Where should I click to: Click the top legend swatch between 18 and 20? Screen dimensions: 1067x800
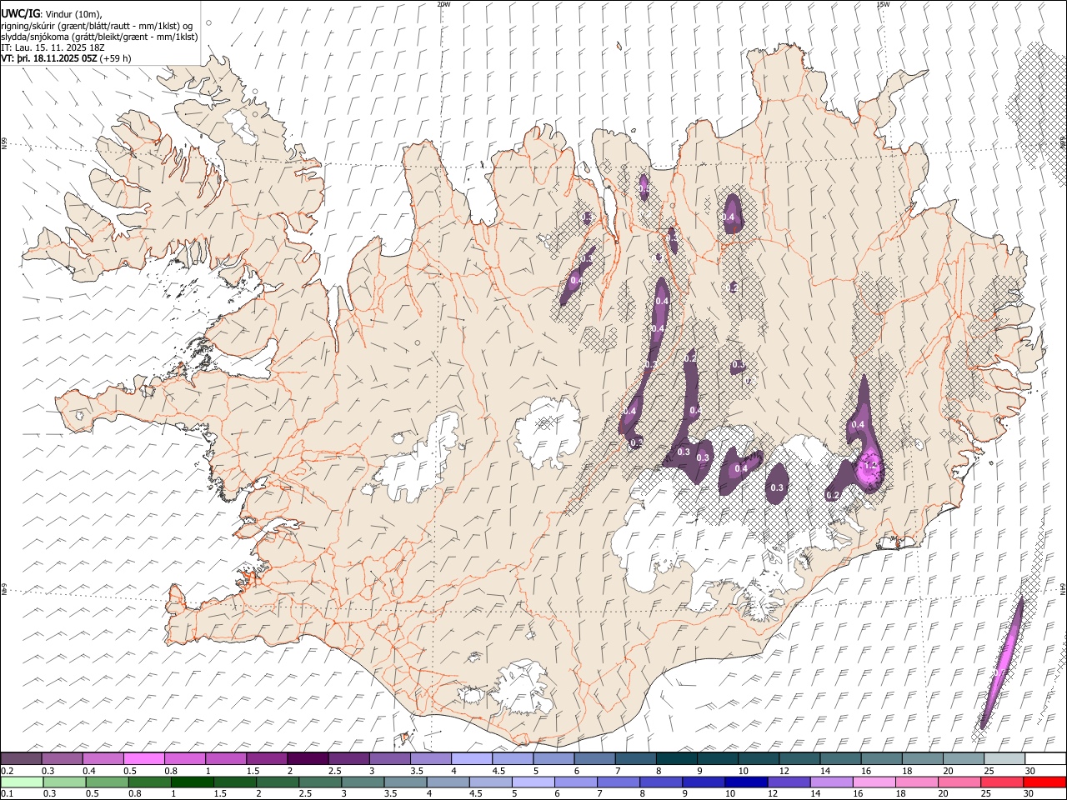click(922, 759)
